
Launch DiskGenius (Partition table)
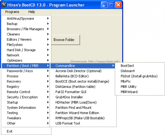click(83, 86)
